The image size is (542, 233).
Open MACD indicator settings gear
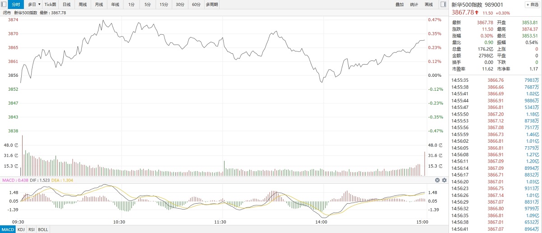444,180
